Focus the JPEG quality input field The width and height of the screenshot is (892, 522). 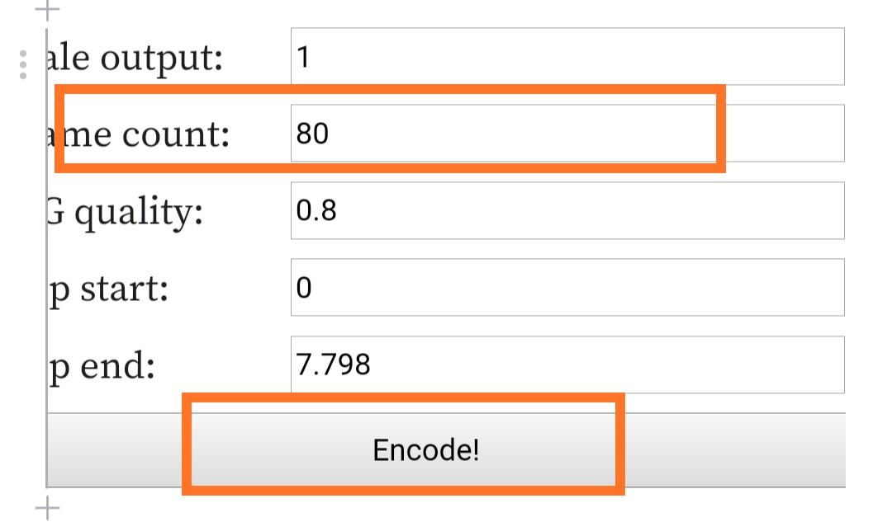point(567,211)
